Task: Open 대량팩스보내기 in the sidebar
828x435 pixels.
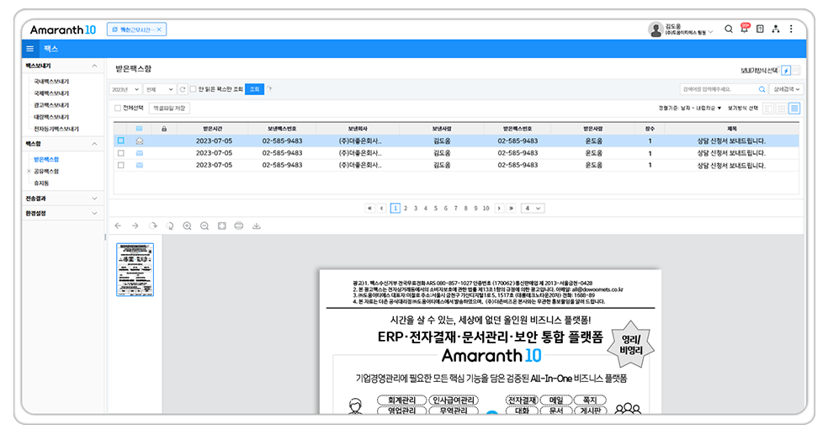Action: pyautogui.click(x=52, y=117)
